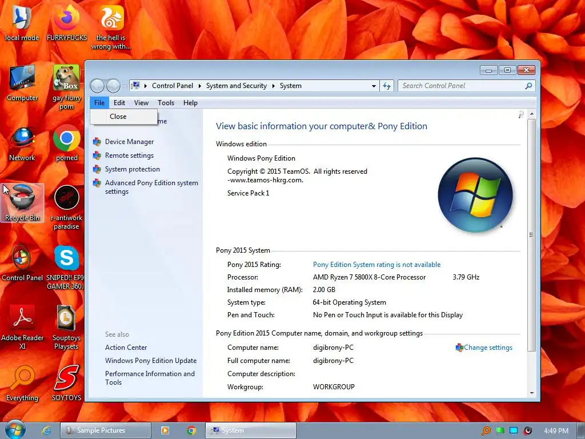
Task: Open Souptoys Playsets desktop icon
Action: 66,327
